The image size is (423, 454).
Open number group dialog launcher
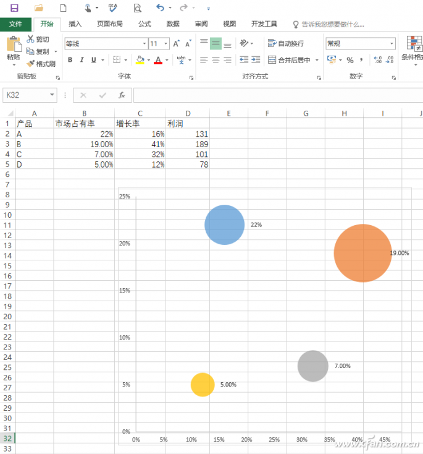point(393,77)
